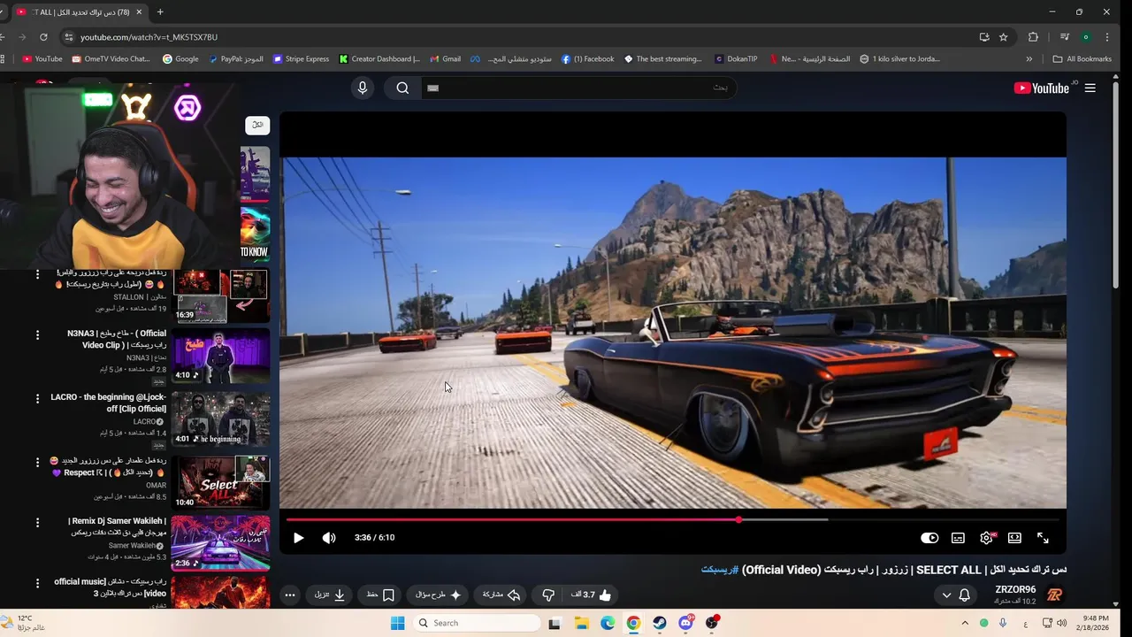This screenshot has height=637, width=1132.
Task: Play the YouTube video
Action: (x=298, y=538)
